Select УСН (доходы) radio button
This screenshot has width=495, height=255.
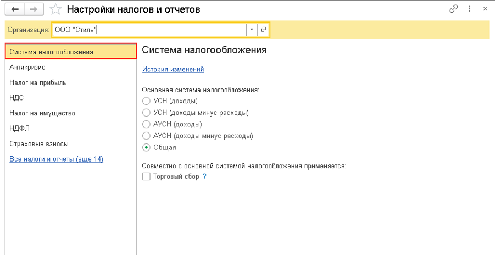pyautogui.click(x=146, y=101)
